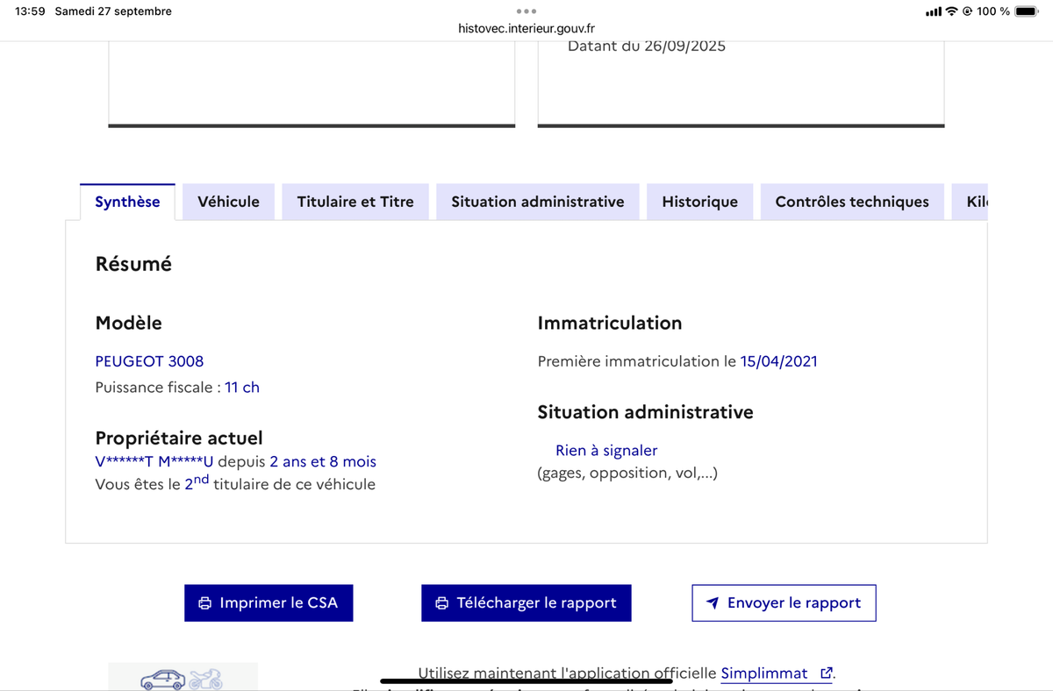Open the Synthèse tab
Image resolution: width=1053 pixels, height=691 pixels.
127,202
